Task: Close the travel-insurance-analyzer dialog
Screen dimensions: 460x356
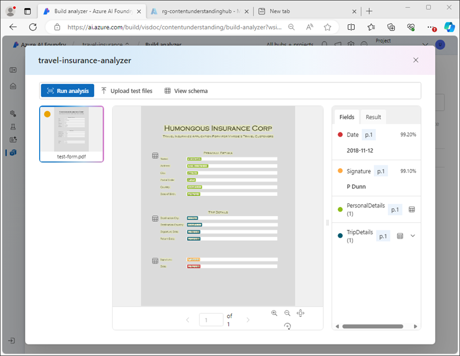Action: coord(416,60)
